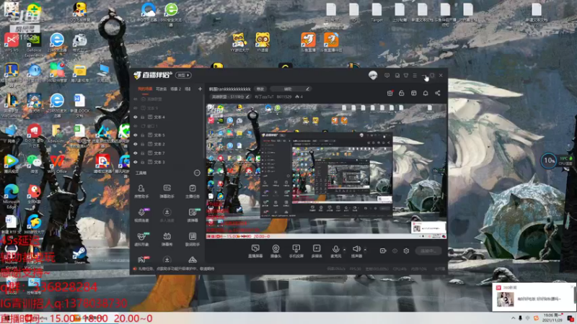The width and height of the screenshot is (577, 324).
Task: Open WPS Office desktop shortcut
Action: click(57, 164)
